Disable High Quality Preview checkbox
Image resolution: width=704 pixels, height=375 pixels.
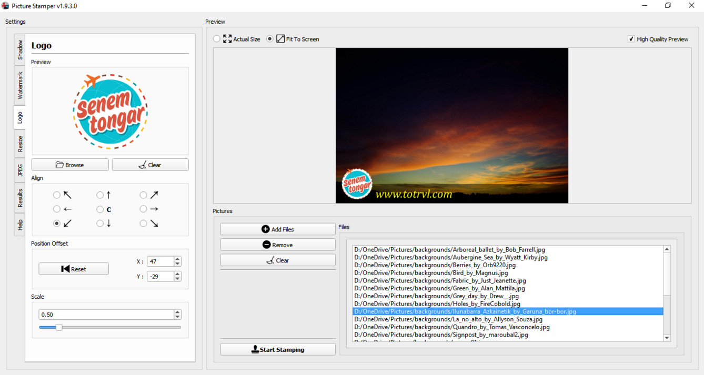631,39
